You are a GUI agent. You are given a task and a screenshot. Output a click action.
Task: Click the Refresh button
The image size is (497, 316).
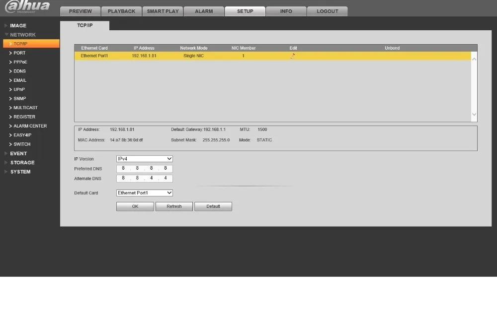tap(174, 206)
